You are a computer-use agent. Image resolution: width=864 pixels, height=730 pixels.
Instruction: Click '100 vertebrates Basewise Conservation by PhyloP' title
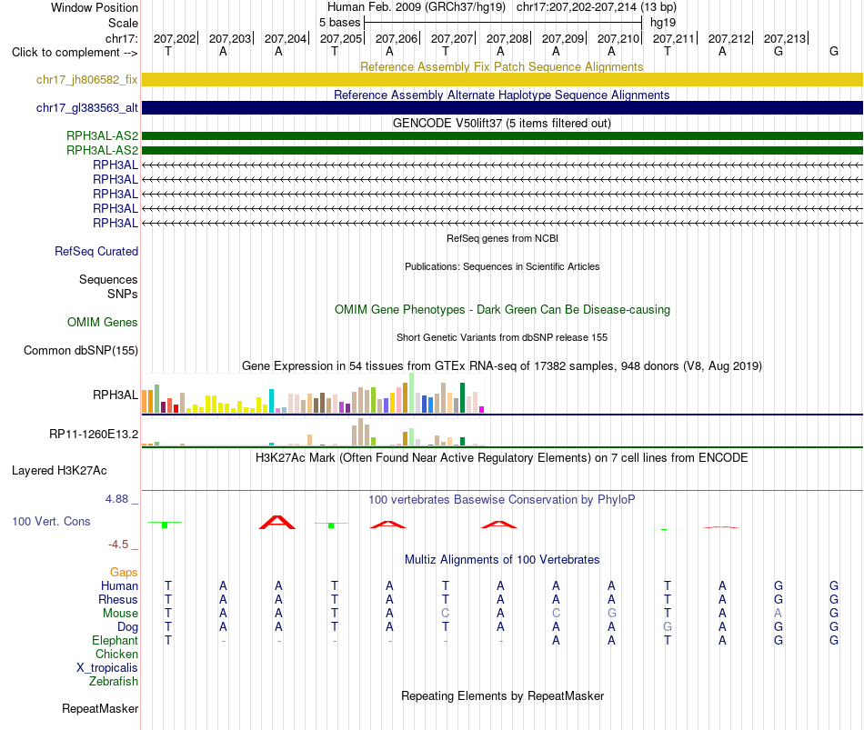tap(502, 500)
